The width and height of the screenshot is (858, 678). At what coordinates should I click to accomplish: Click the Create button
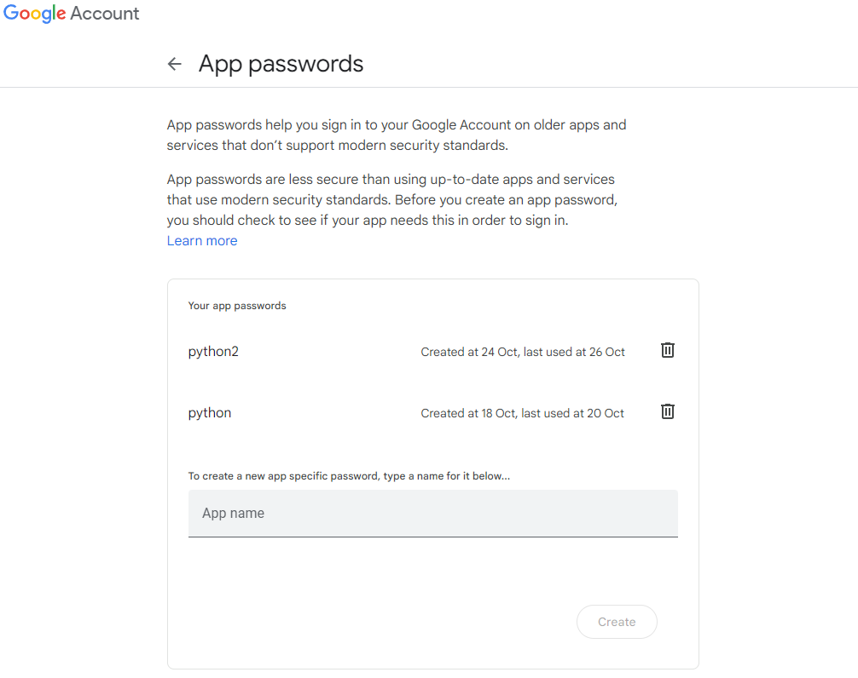(x=617, y=622)
